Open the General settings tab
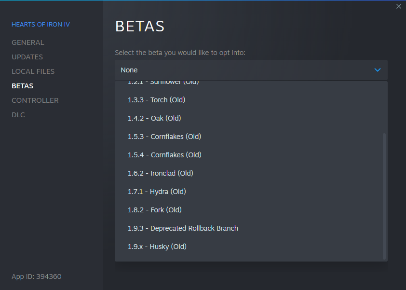Image resolution: width=406 pixels, height=290 pixels. 27,42
